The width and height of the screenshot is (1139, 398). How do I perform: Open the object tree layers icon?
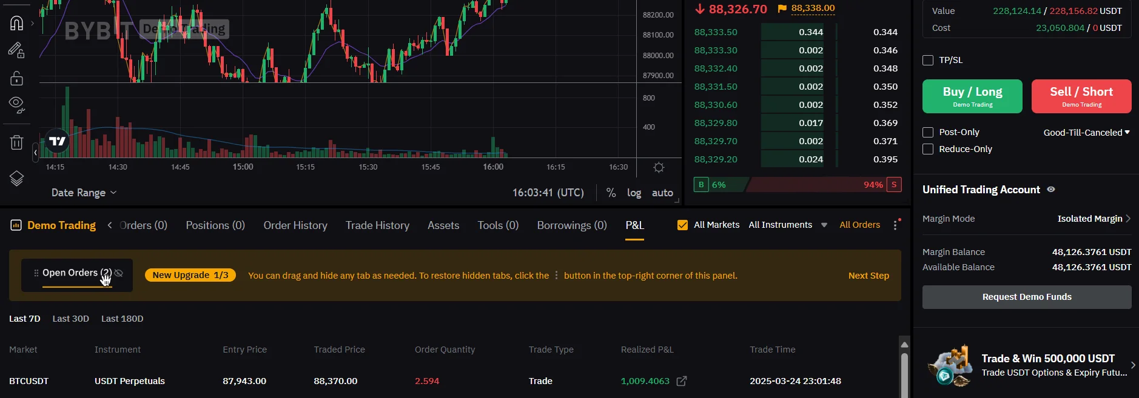[16, 179]
